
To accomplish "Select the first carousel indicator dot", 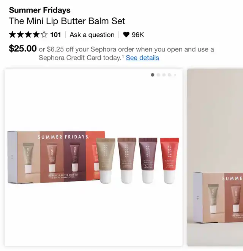I will [x=153, y=75].
